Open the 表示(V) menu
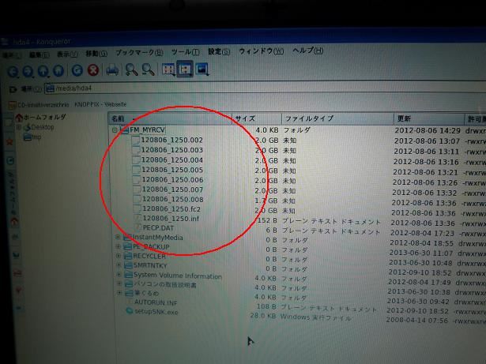 click(x=67, y=54)
